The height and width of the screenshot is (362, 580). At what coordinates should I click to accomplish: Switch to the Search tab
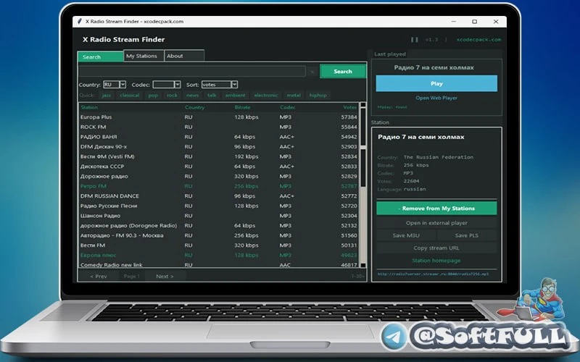100,57
